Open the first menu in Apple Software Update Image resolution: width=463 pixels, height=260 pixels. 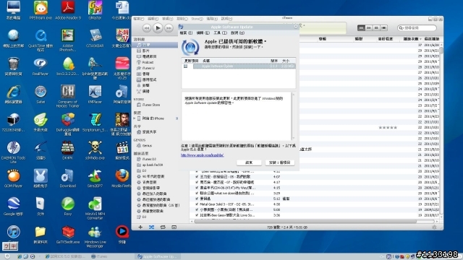click(186, 33)
